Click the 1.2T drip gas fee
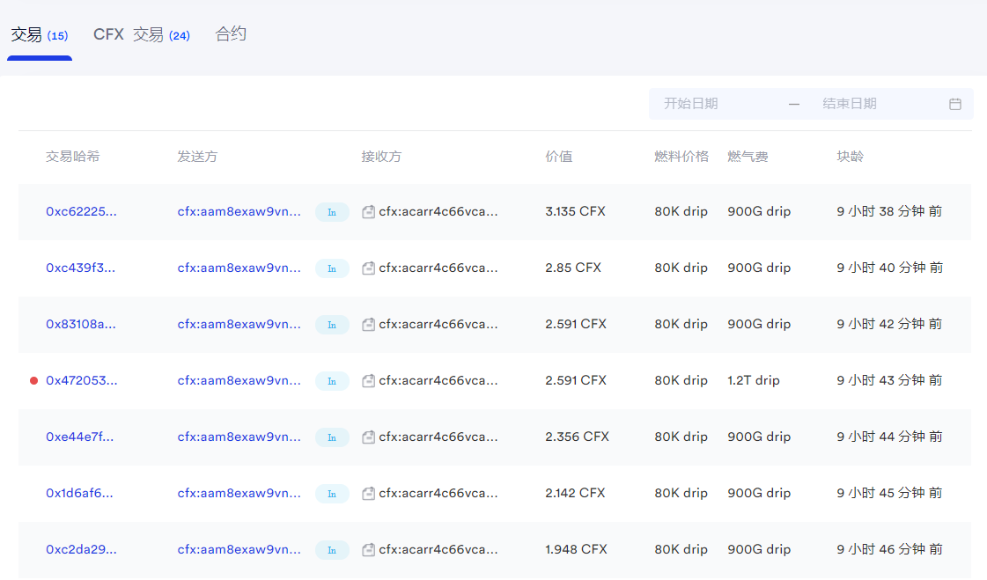This screenshot has height=580, width=987. coord(754,380)
